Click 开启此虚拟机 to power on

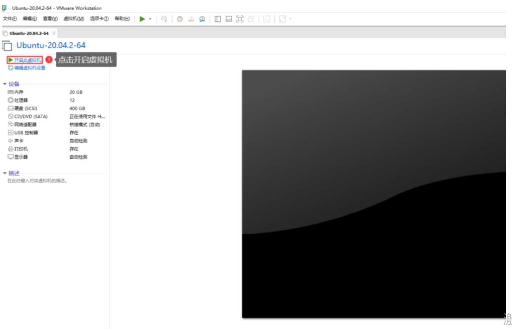[25, 60]
